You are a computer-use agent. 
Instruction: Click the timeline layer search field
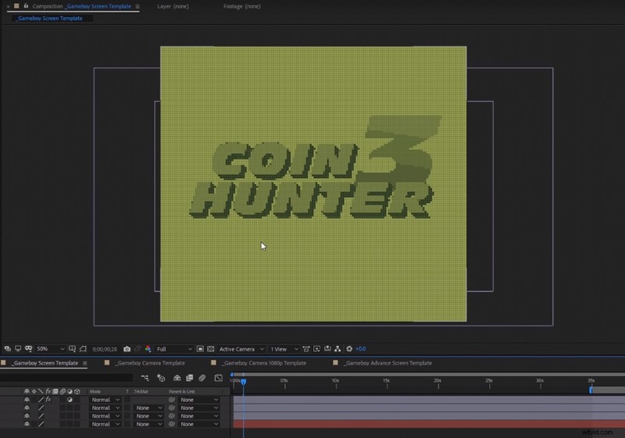(x=66, y=377)
